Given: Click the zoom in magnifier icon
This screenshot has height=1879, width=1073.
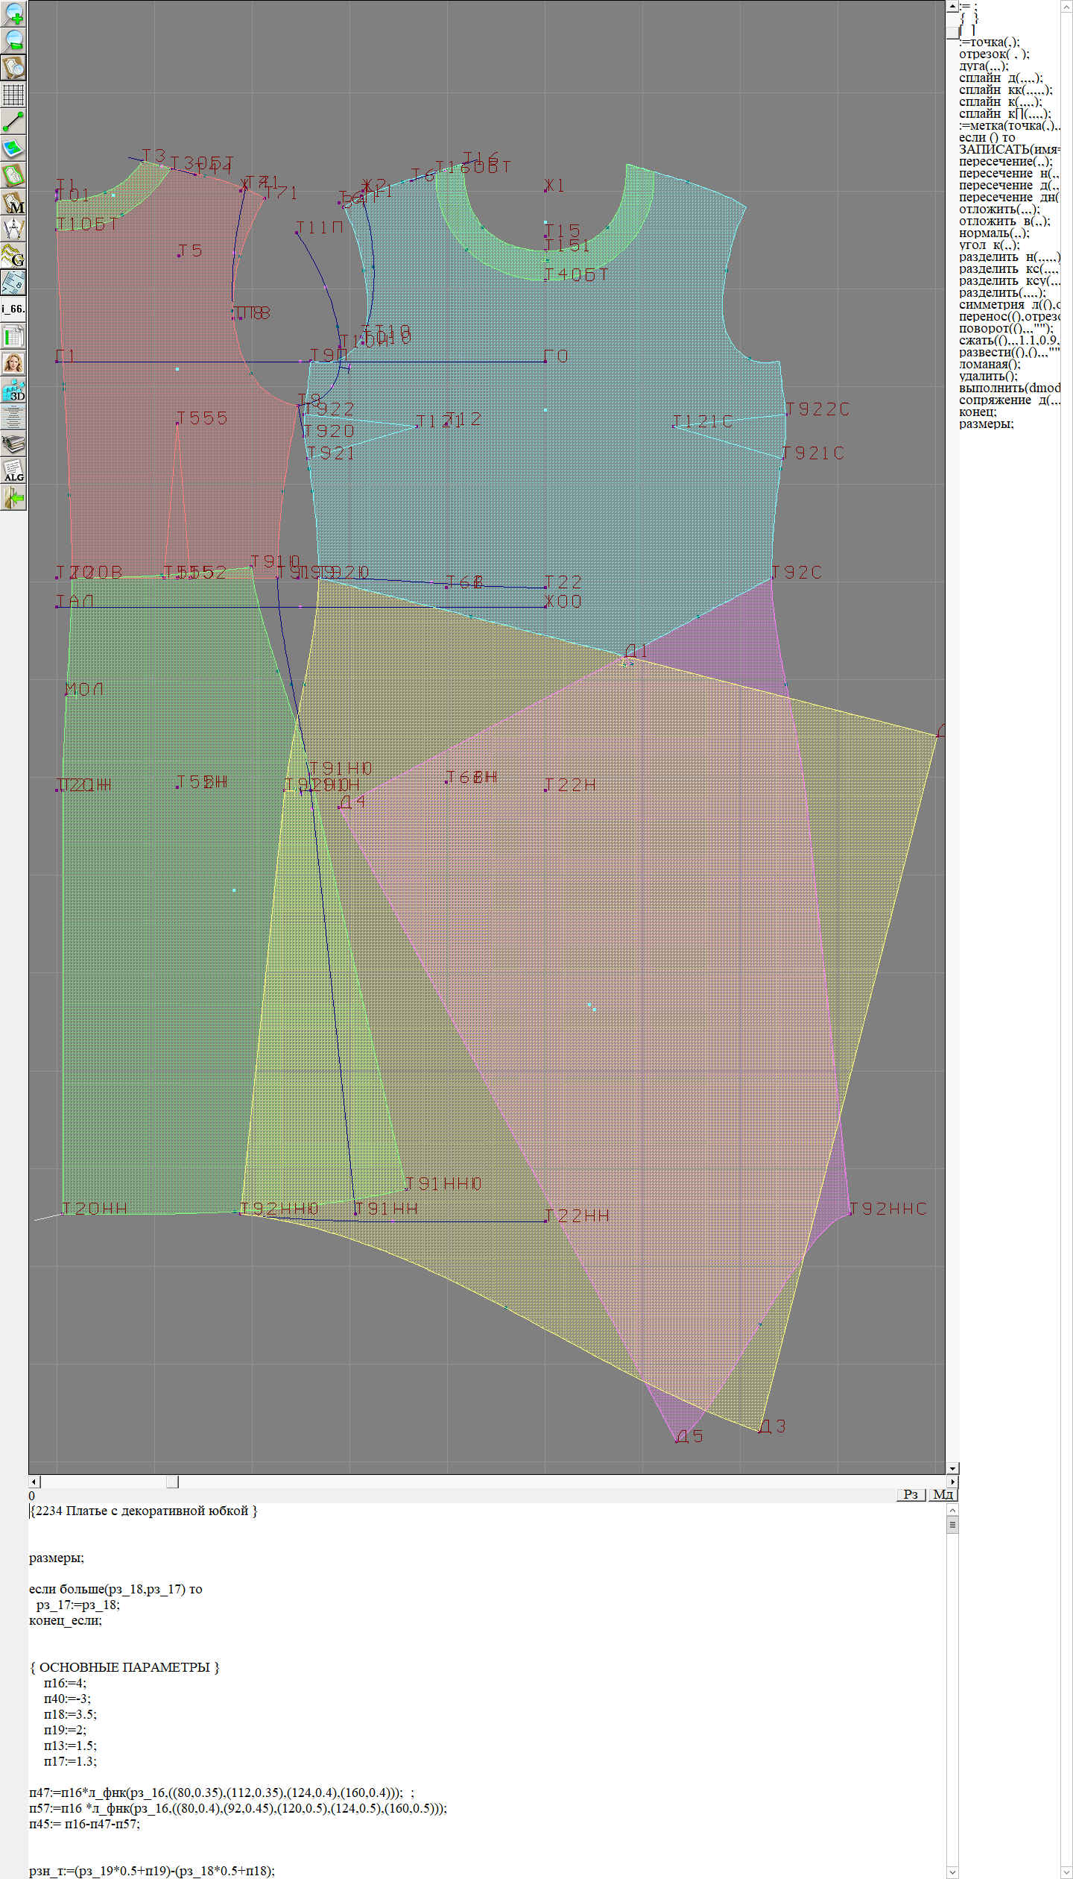Looking at the screenshot, I should [13, 13].
